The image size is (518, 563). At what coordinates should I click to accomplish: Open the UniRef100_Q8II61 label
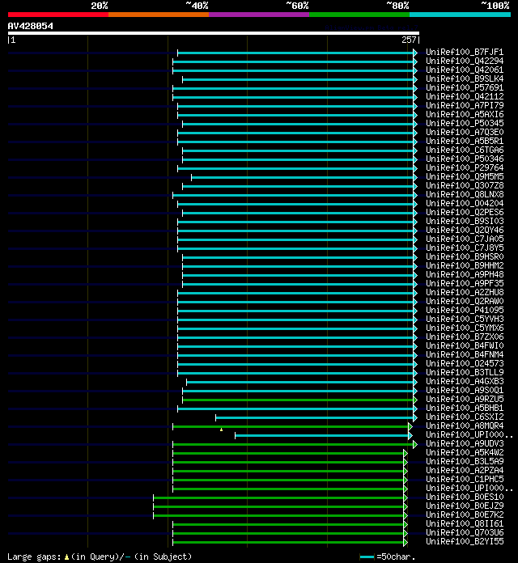click(x=465, y=523)
